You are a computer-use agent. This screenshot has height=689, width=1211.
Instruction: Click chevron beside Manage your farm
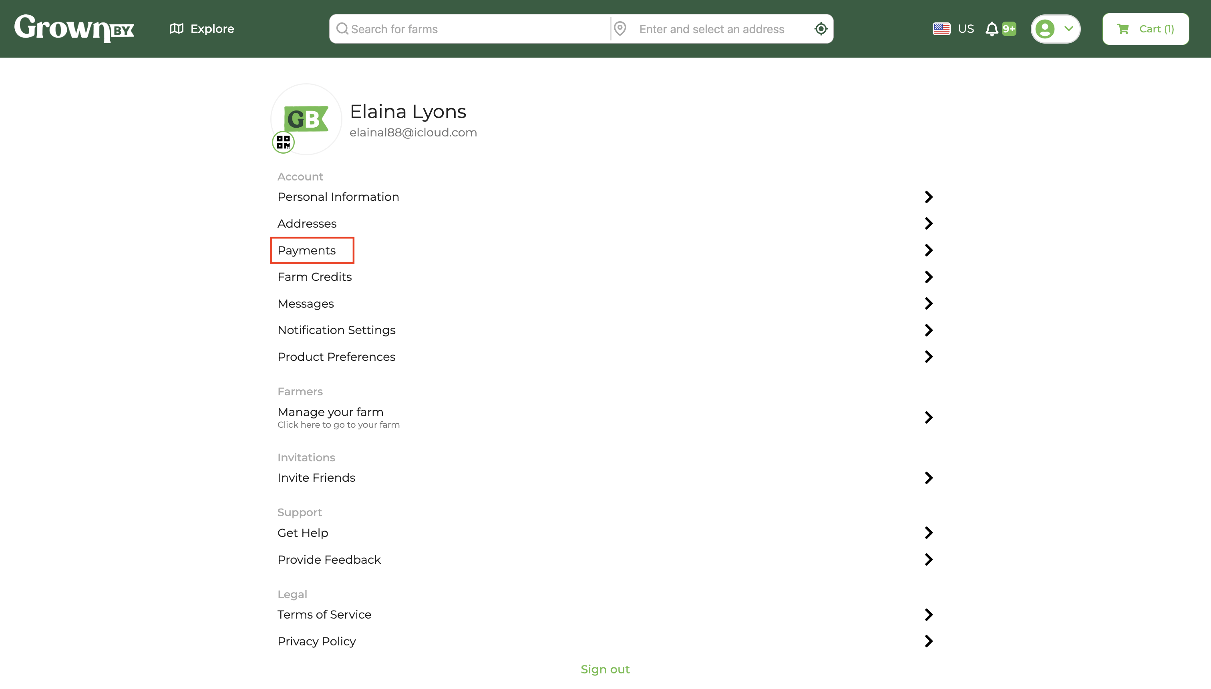[928, 417]
